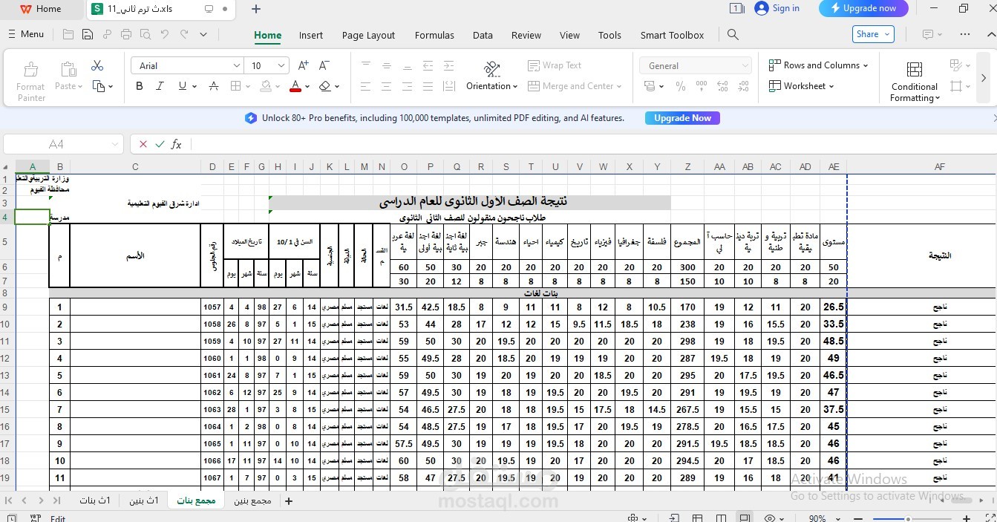Open the Insert ribbon tab
Image resolution: width=997 pixels, height=522 pixels.
pyautogui.click(x=311, y=35)
